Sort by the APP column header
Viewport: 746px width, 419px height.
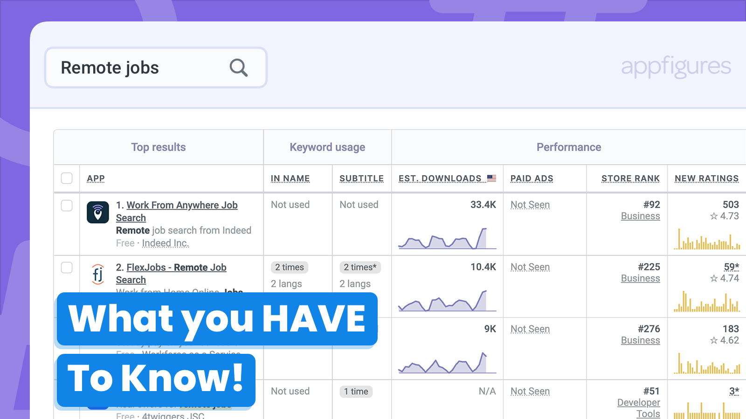[96, 178]
